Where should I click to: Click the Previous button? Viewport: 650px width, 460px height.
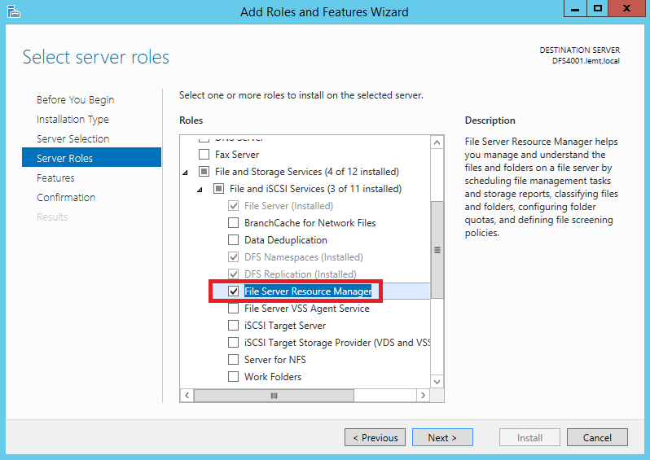point(376,438)
